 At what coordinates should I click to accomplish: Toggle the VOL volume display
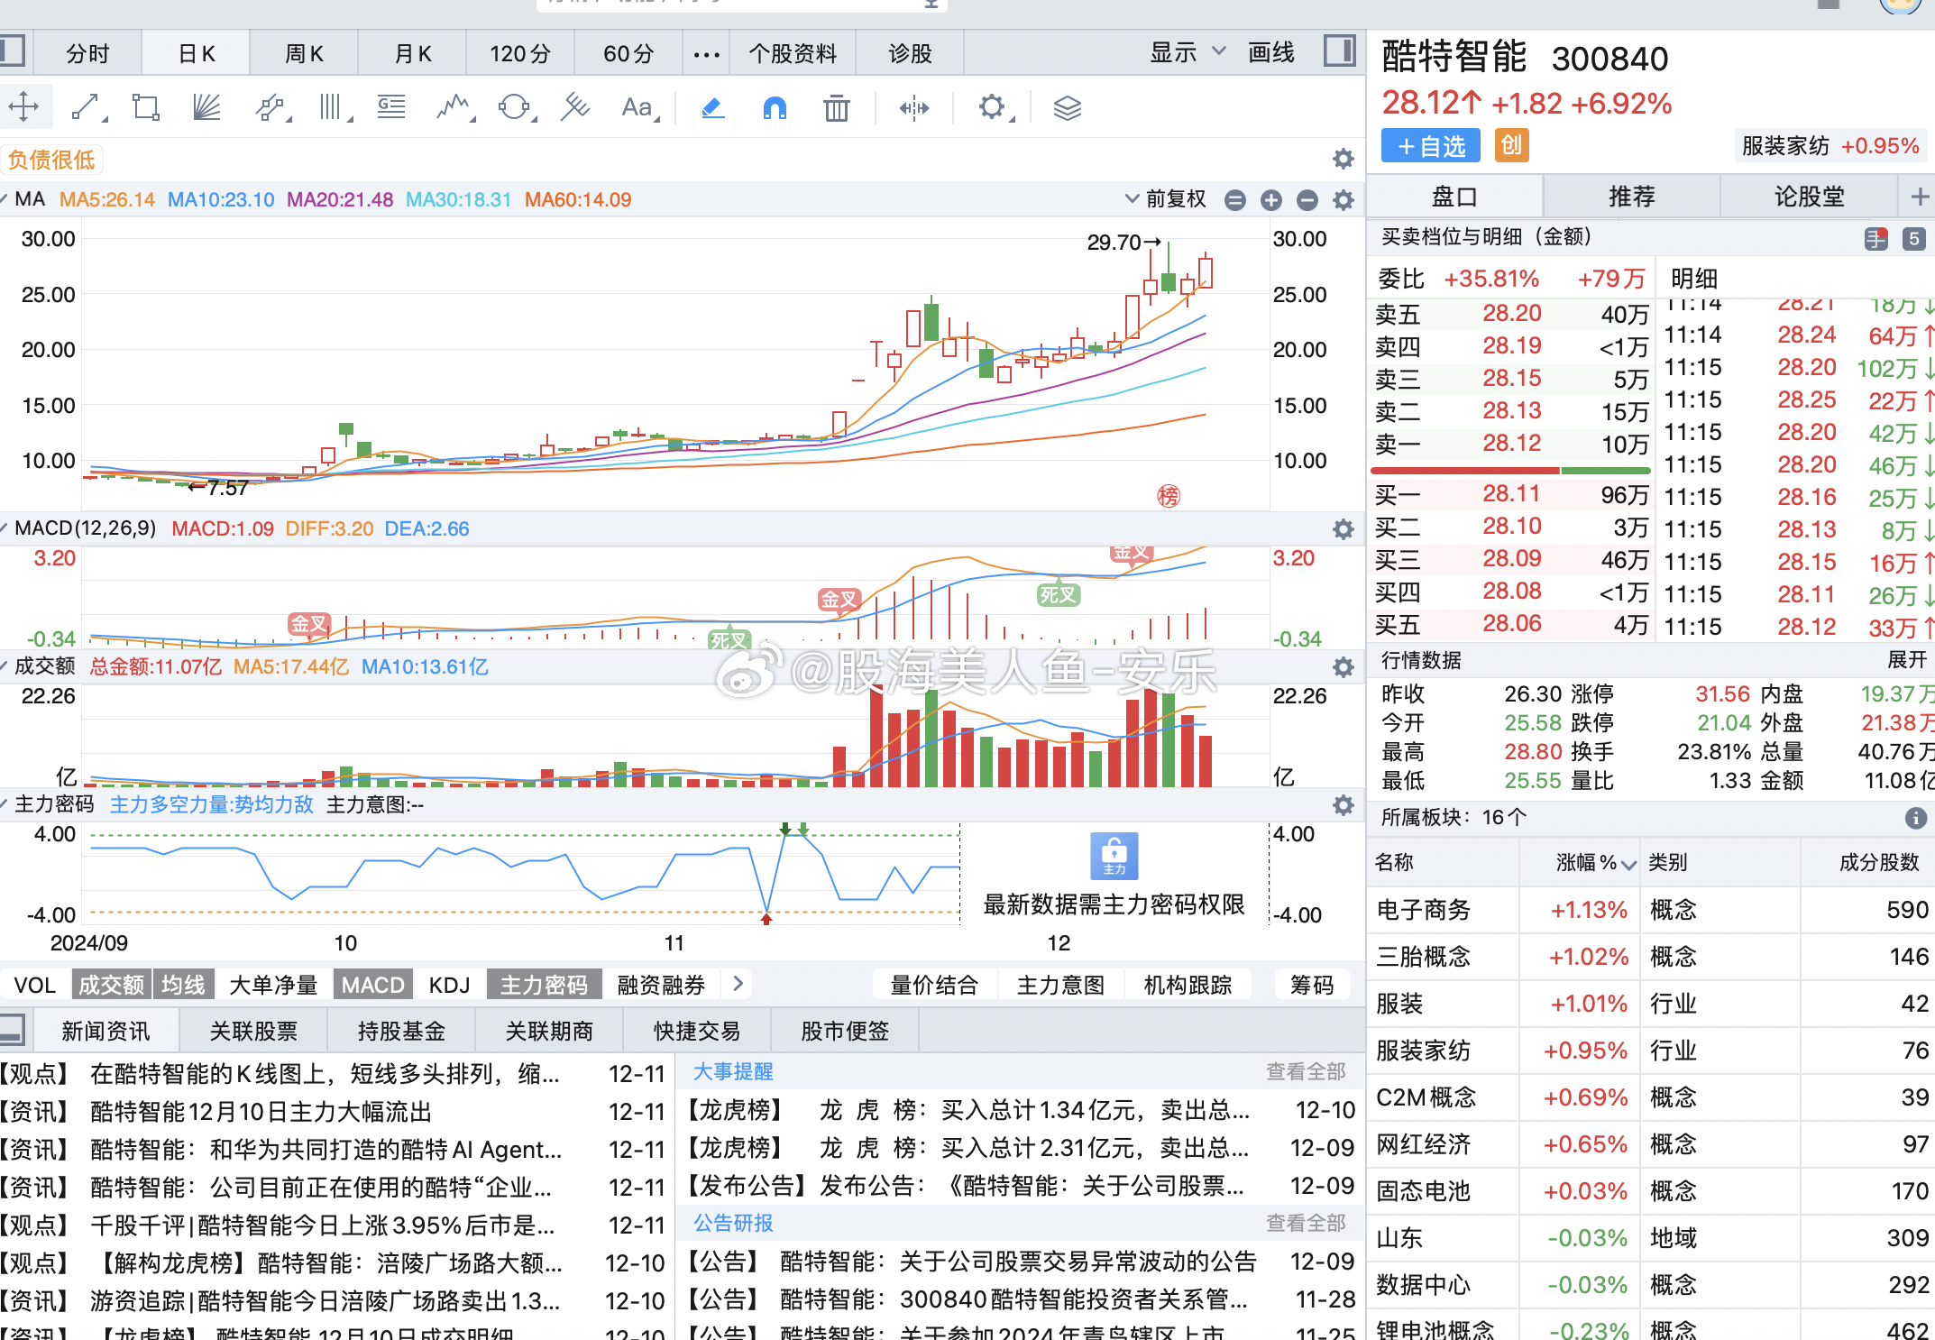(34, 984)
